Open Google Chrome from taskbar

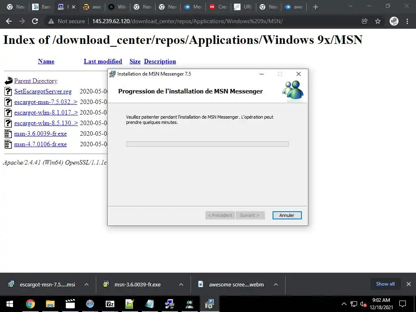[x=30, y=304]
